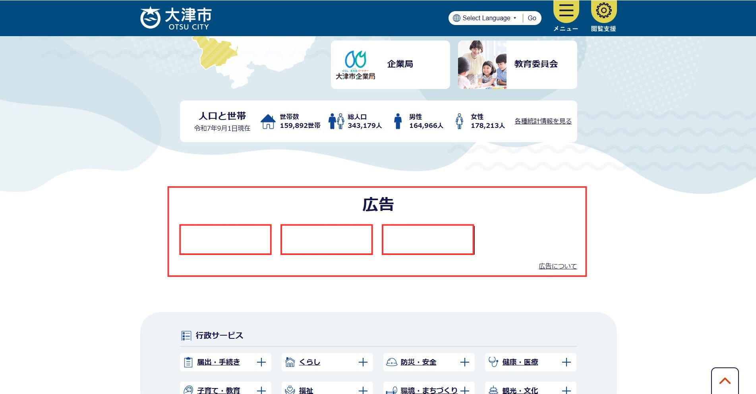Click the 164,966人 male value
Image resolution: width=756 pixels, height=394 pixels.
click(426, 126)
